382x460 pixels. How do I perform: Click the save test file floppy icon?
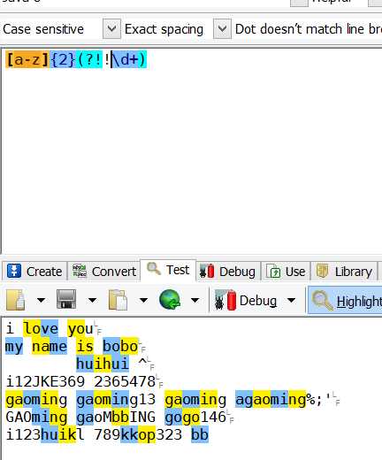66,299
